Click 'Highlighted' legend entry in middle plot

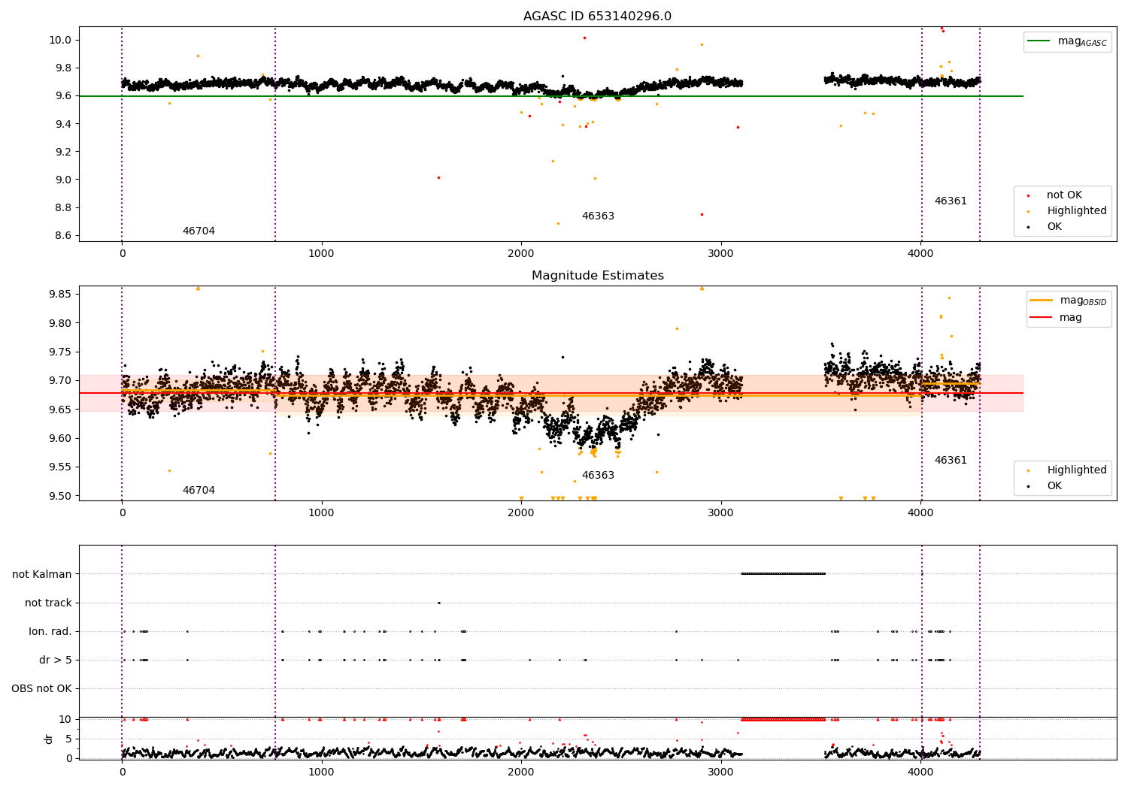[1076, 470]
